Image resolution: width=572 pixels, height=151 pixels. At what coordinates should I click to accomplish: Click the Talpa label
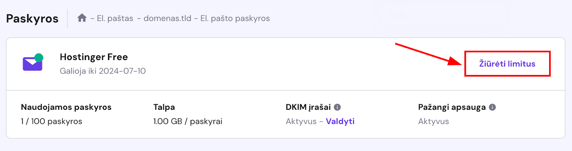coord(164,107)
